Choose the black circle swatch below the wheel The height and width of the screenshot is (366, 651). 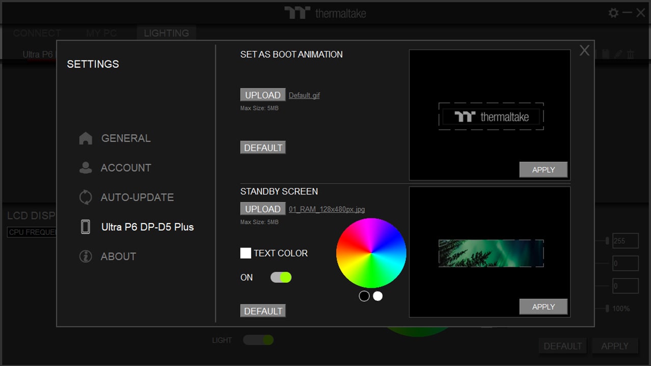click(364, 296)
